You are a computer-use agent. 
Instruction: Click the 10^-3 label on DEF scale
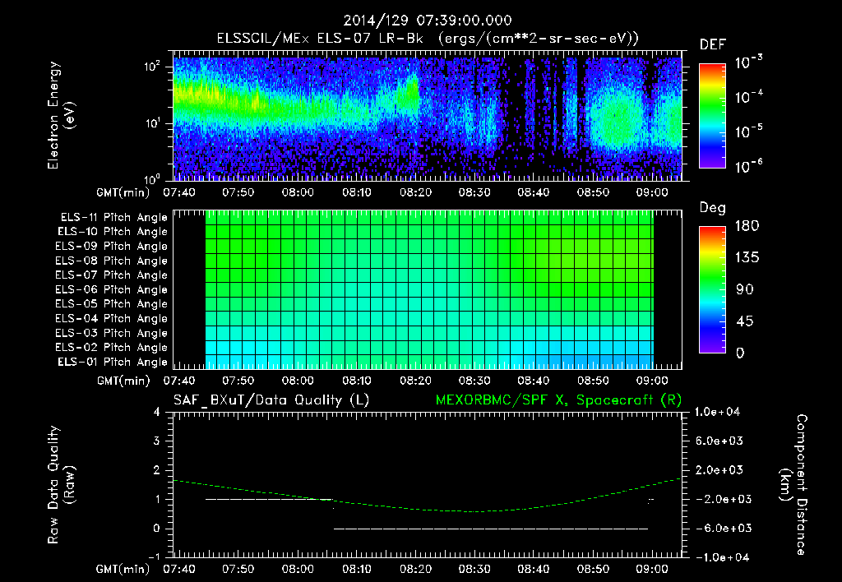(x=748, y=62)
